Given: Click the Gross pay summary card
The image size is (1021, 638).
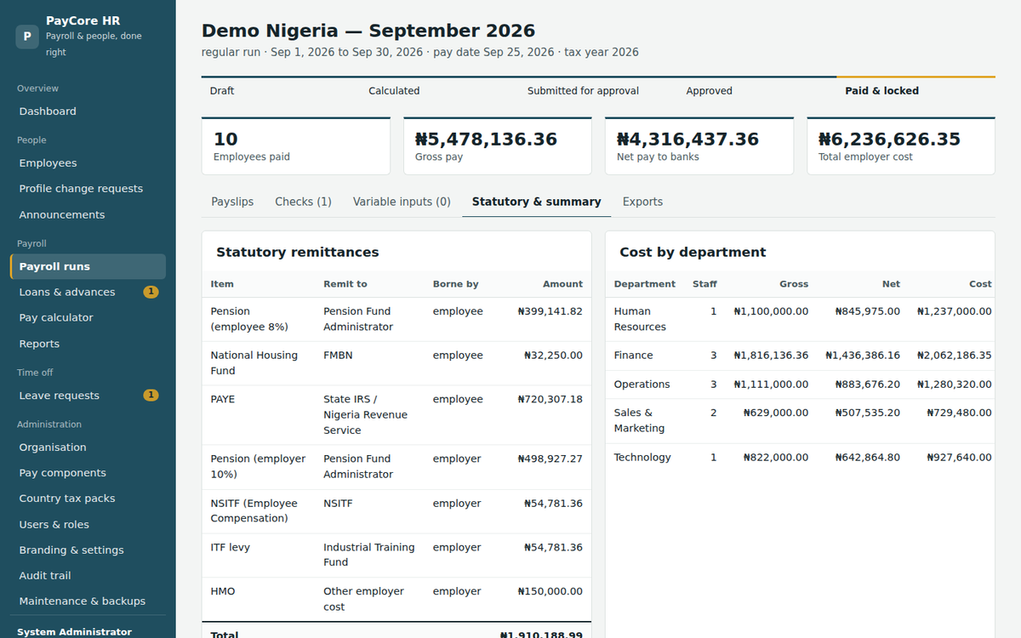Looking at the screenshot, I should coord(498,146).
